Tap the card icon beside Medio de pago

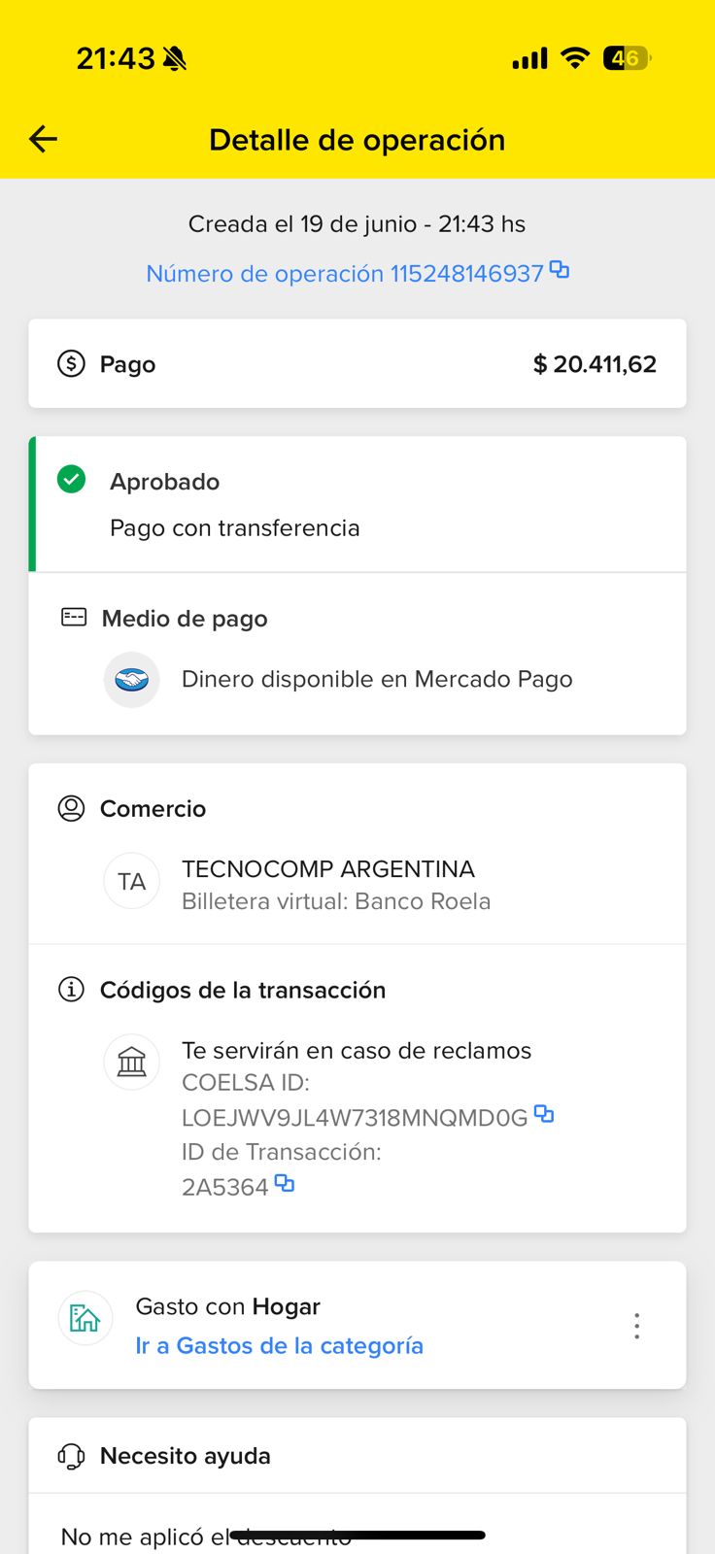[x=74, y=618]
